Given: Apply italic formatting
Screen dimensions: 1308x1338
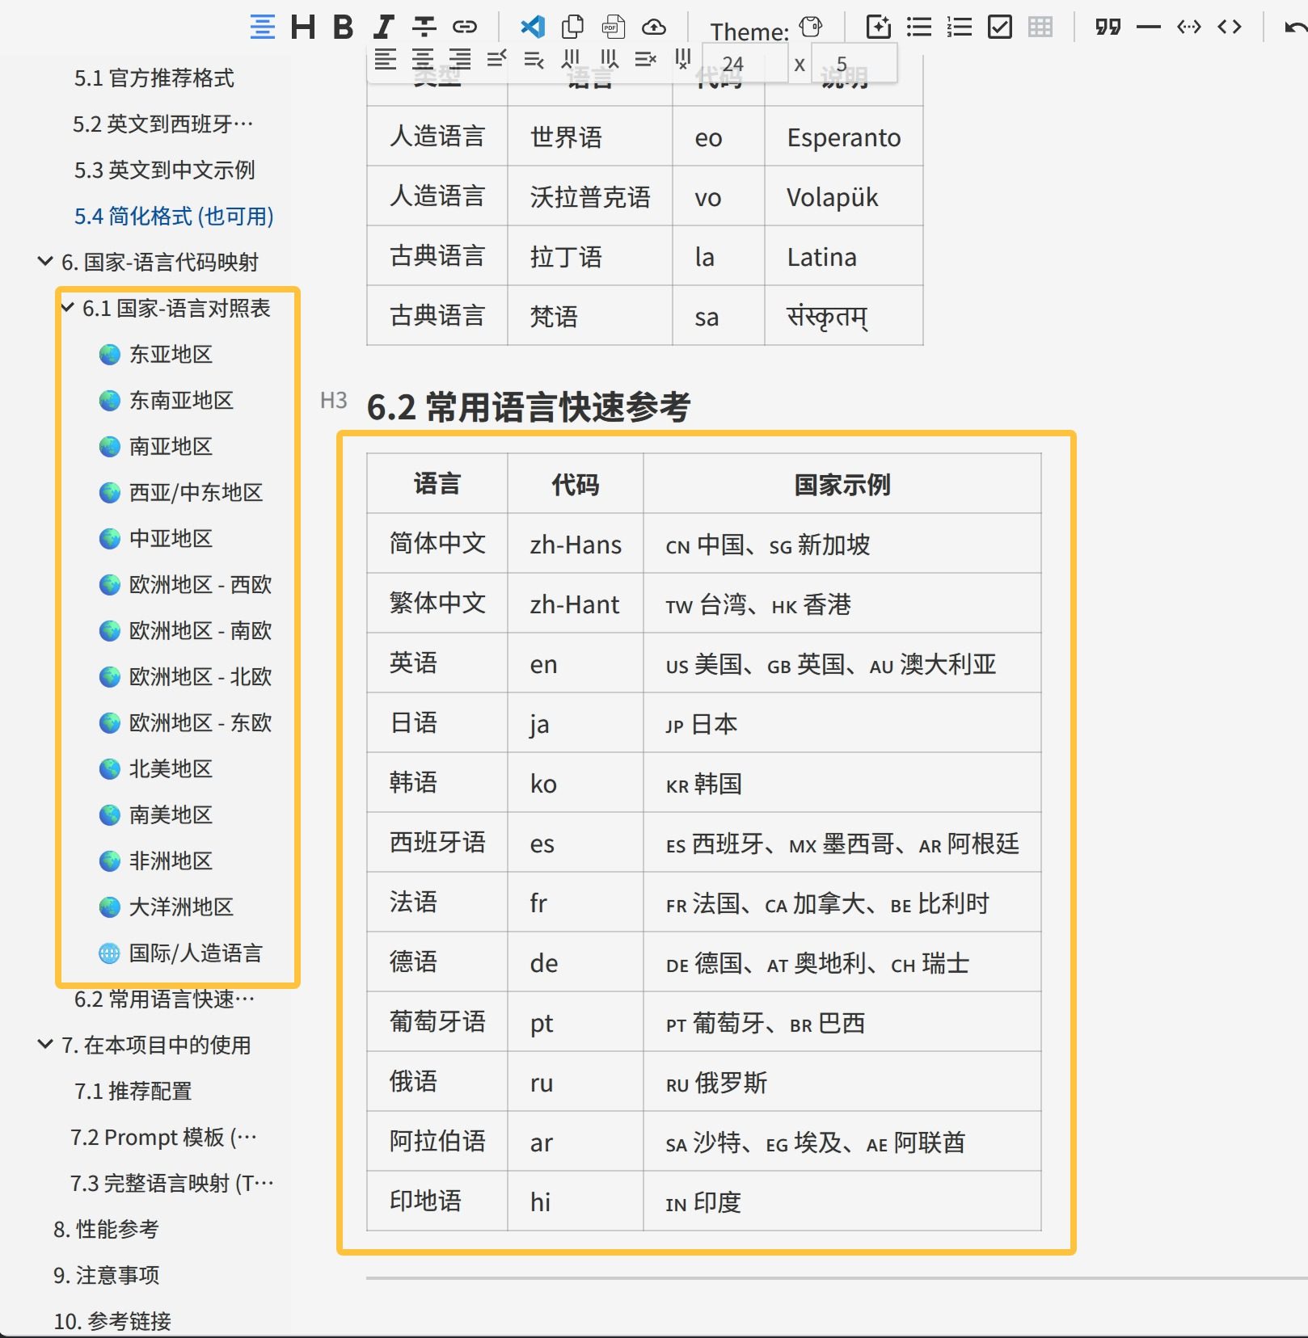Looking at the screenshot, I should (x=383, y=27).
